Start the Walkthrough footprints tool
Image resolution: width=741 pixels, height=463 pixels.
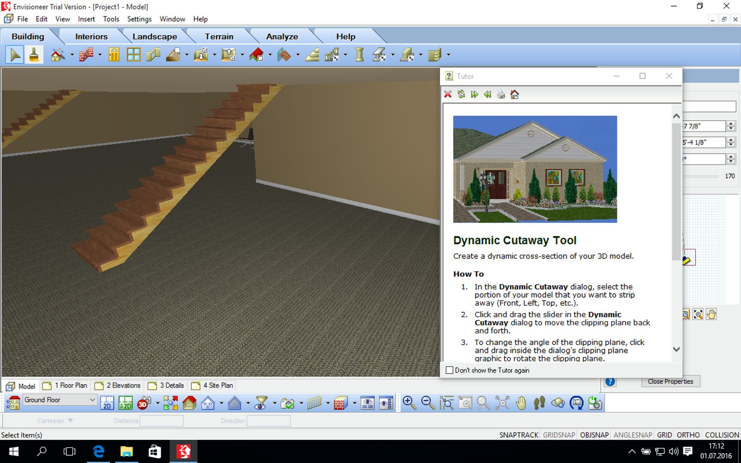pos(539,403)
